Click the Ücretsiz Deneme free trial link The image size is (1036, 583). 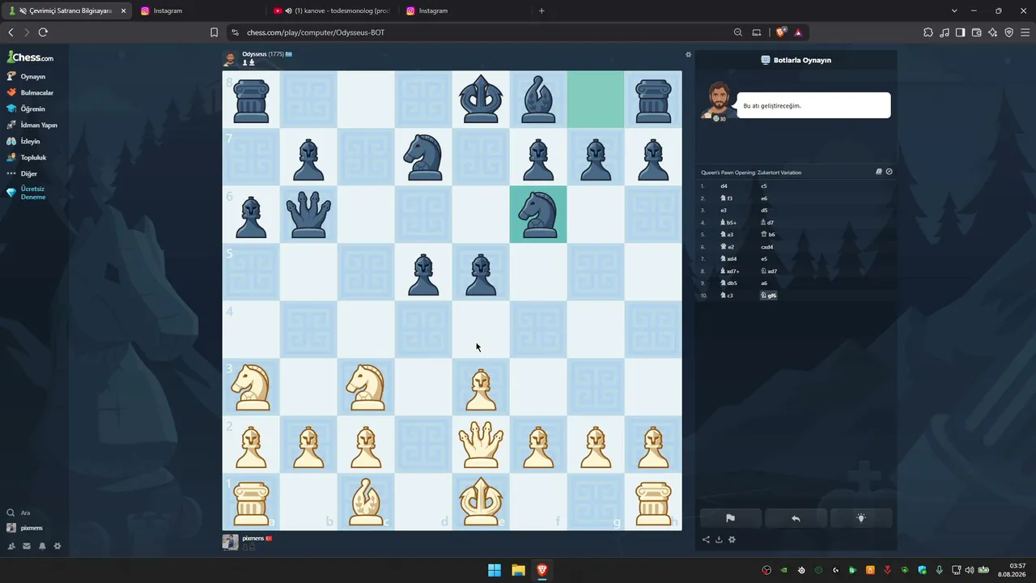click(26, 193)
